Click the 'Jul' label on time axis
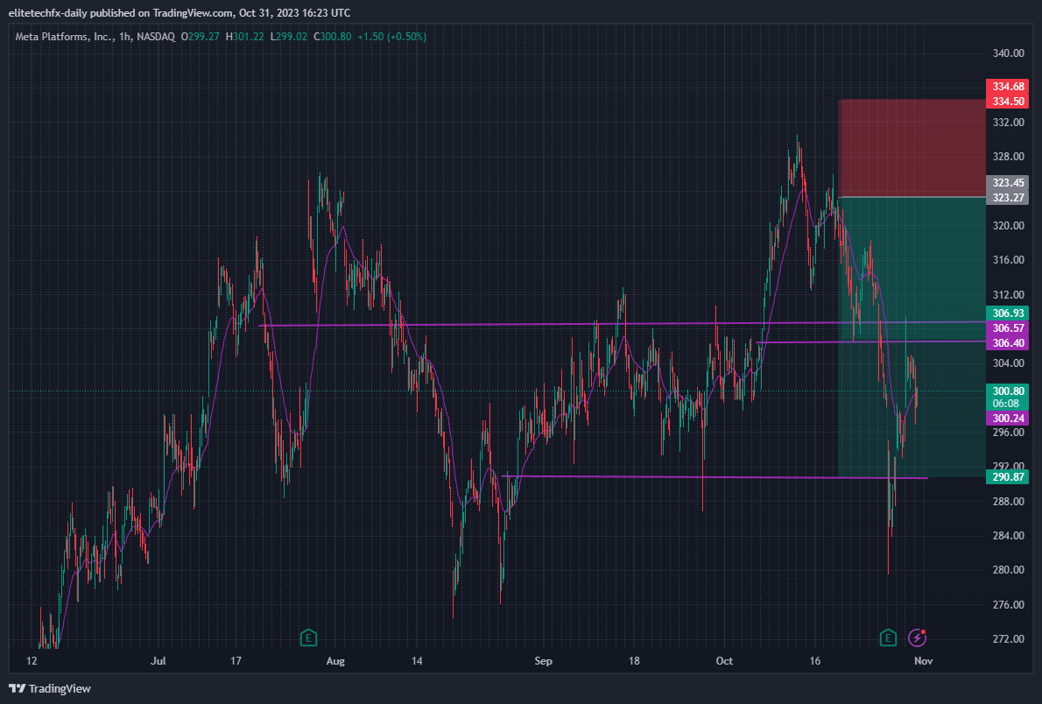Screen dimensions: 1042x704 coord(158,661)
